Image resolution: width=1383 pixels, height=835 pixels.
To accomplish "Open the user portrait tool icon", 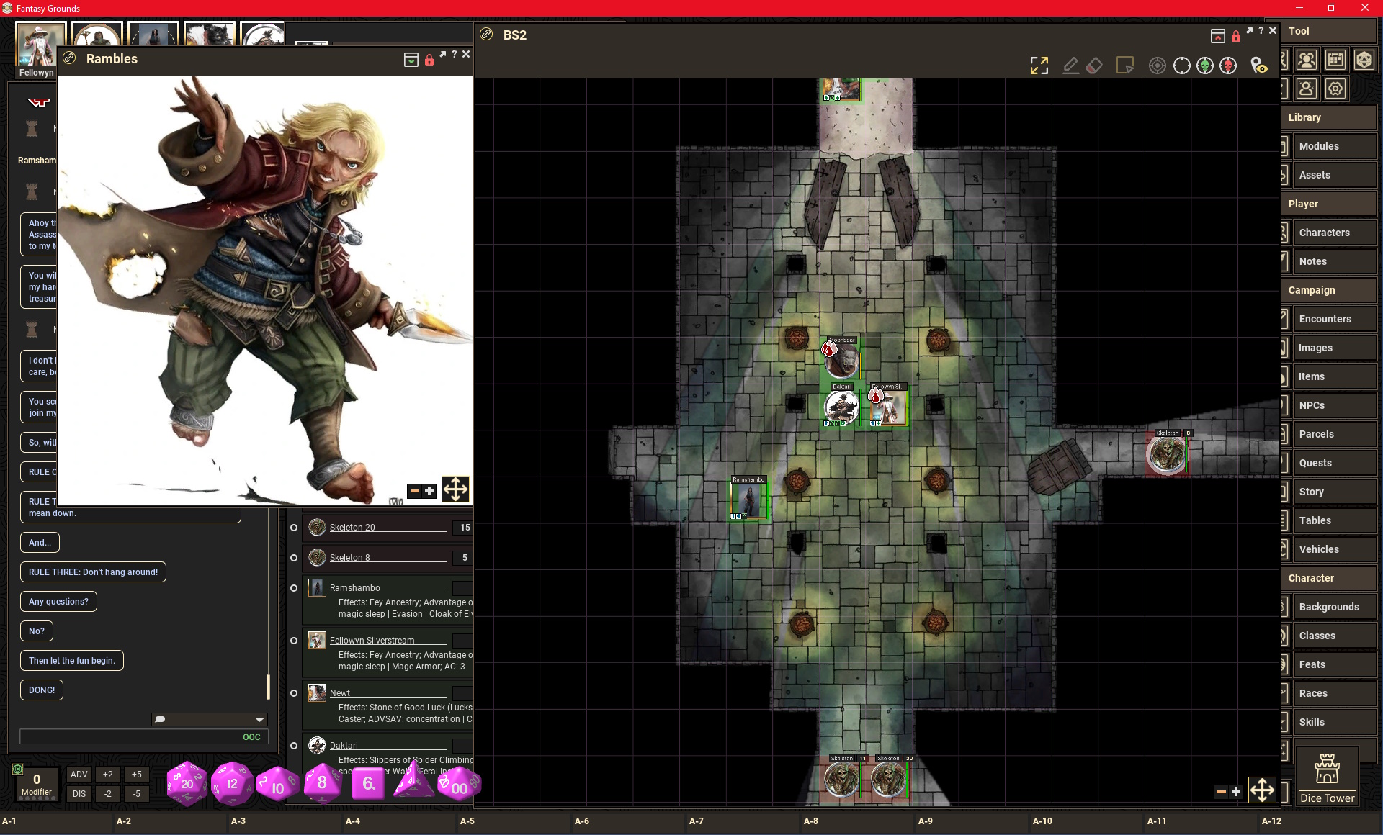I will click(1306, 89).
